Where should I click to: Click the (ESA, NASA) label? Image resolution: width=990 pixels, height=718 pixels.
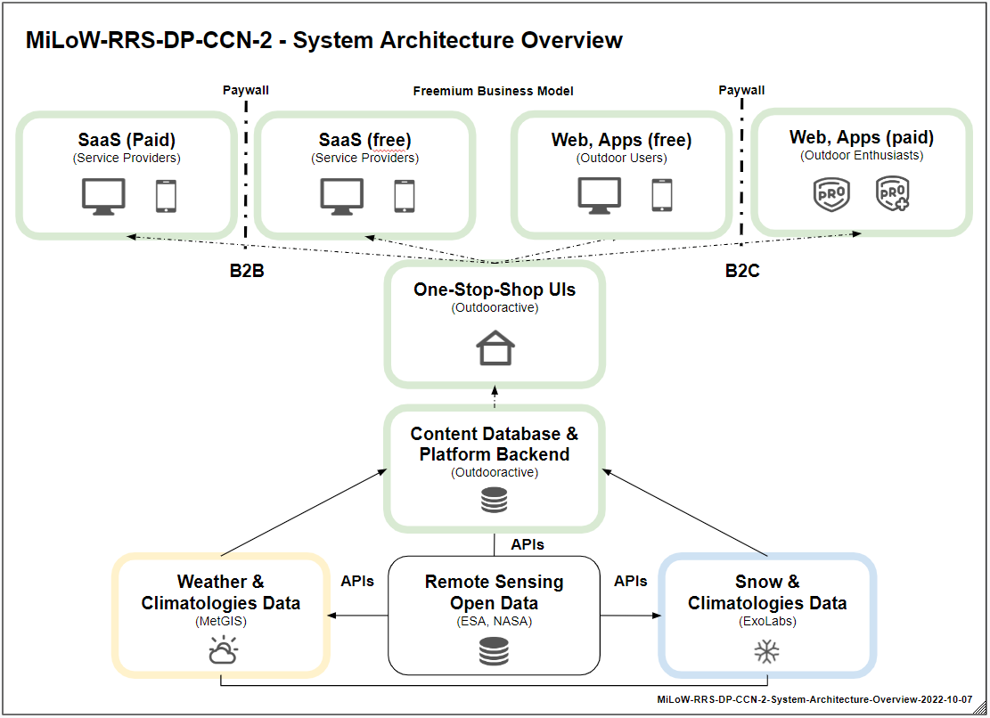(495, 622)
